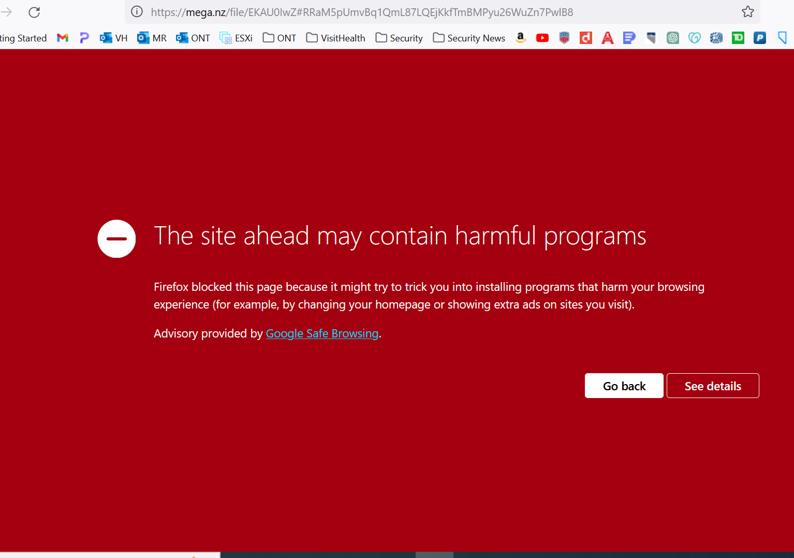The width and height of the screenshot is (794, 558).
Task: Open the VH Outlook bookmark
Action: tap(113, 38)
